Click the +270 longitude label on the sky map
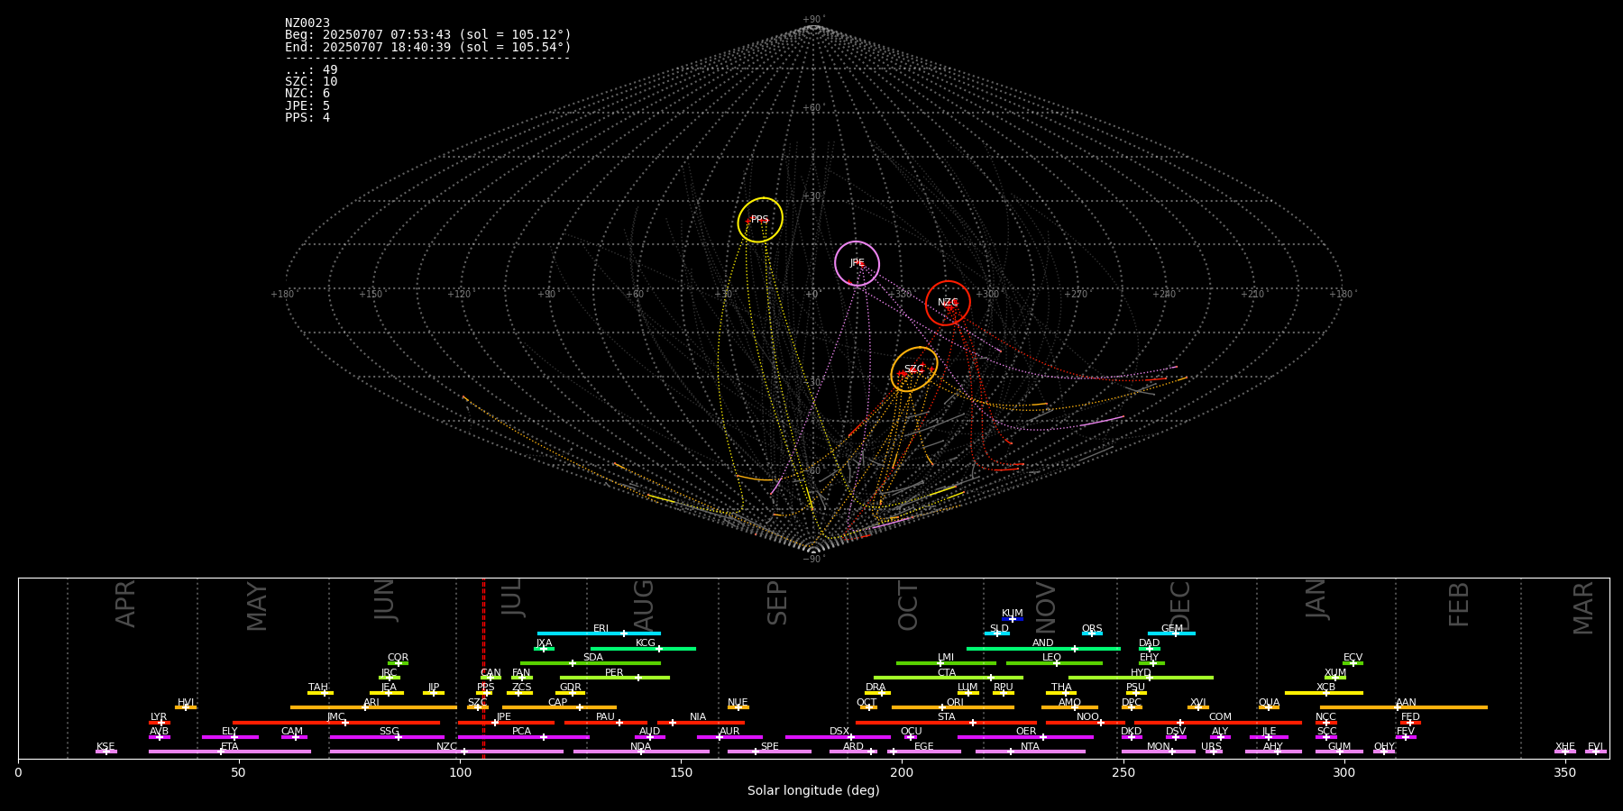The width and height of the screenshot is (1623, 811). point(1076,295)
